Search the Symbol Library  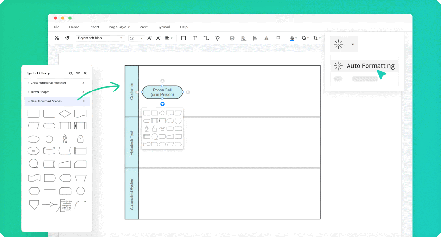pyautogui.click(x=71, y=73)
